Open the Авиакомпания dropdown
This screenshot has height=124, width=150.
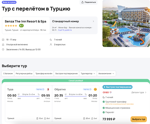click(x=106, y=73)
